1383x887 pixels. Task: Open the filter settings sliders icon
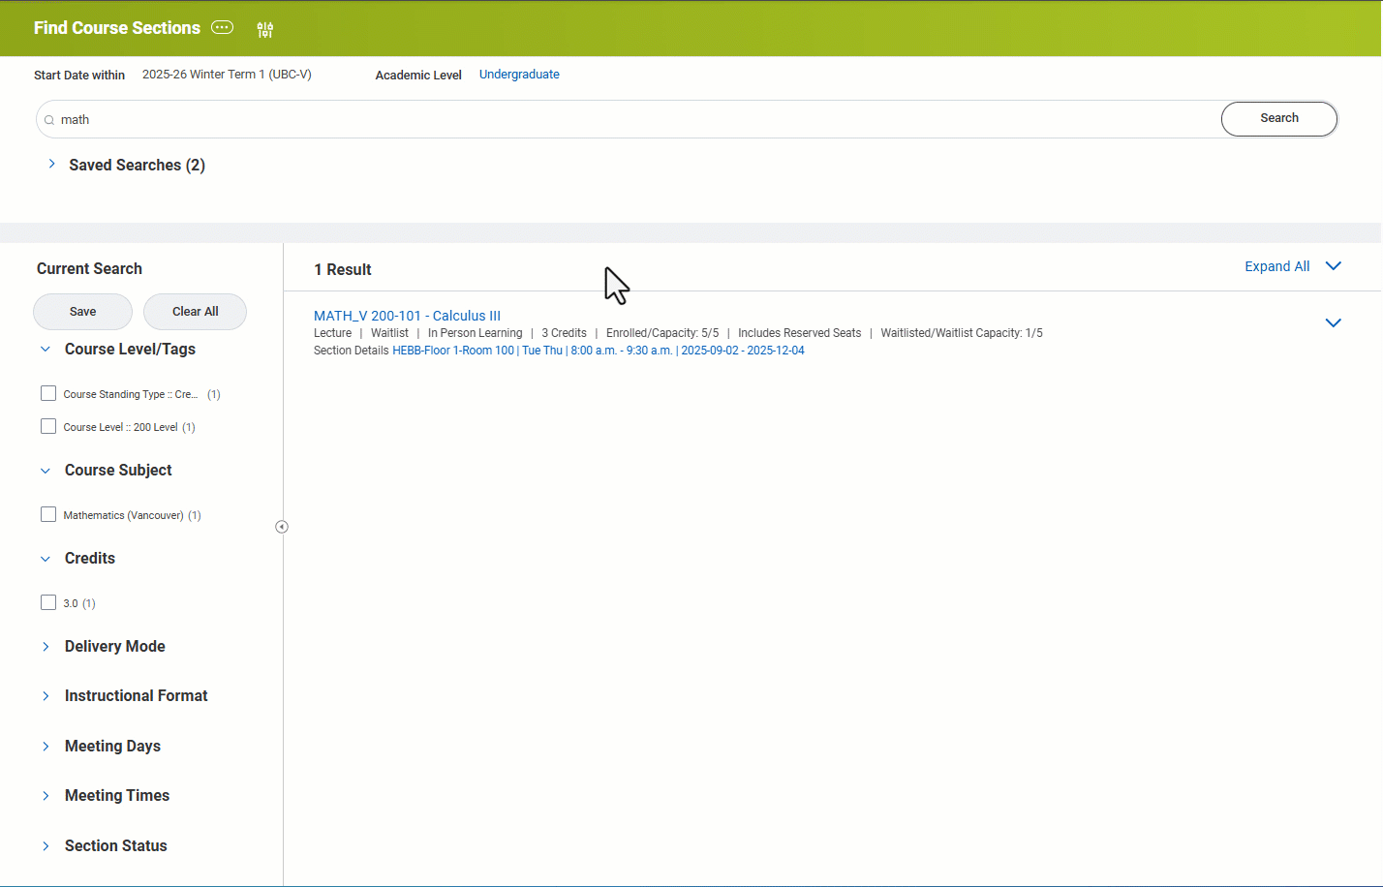(x=264, y=30)
